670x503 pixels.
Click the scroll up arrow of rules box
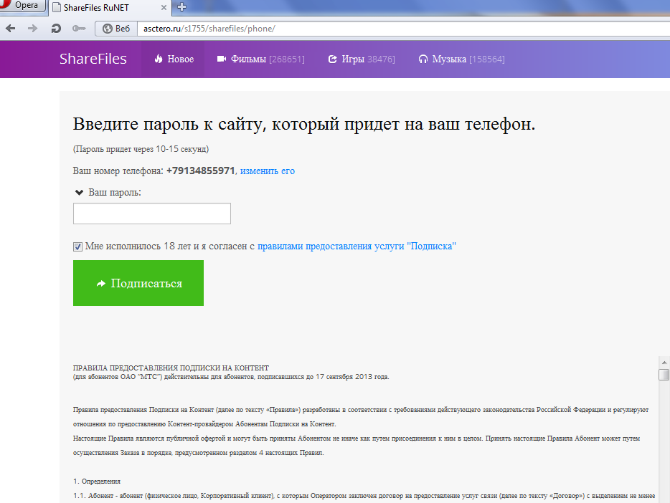click(x=664, y=363)
